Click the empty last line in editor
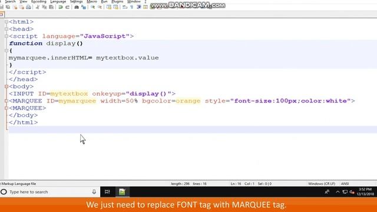Image resolution: width=377 pixels, height=212 pixels. pyautogui.click(x=193, y=130)
